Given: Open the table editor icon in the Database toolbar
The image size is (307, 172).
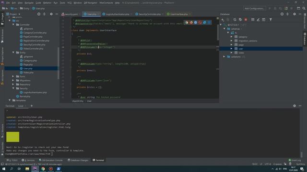Looking at the screenshot, I should tap(253, 20).
